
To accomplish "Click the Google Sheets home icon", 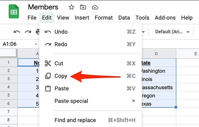I will [14, 11].
